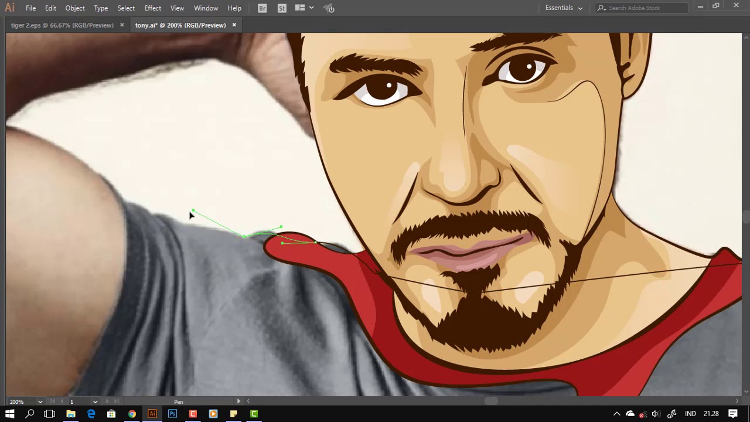Click the Window menu item
The height and width of the screenshot is (422, 750).
[x=206, y=8]
